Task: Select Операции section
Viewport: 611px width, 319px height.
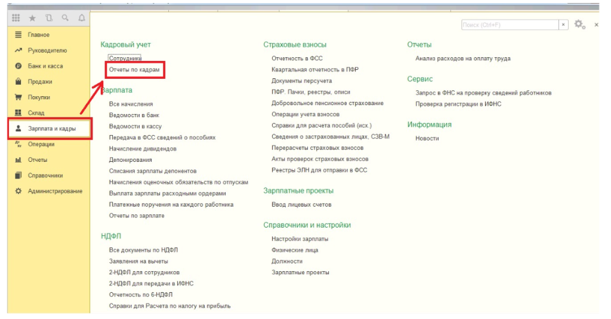Action: (x=41, y=144)
